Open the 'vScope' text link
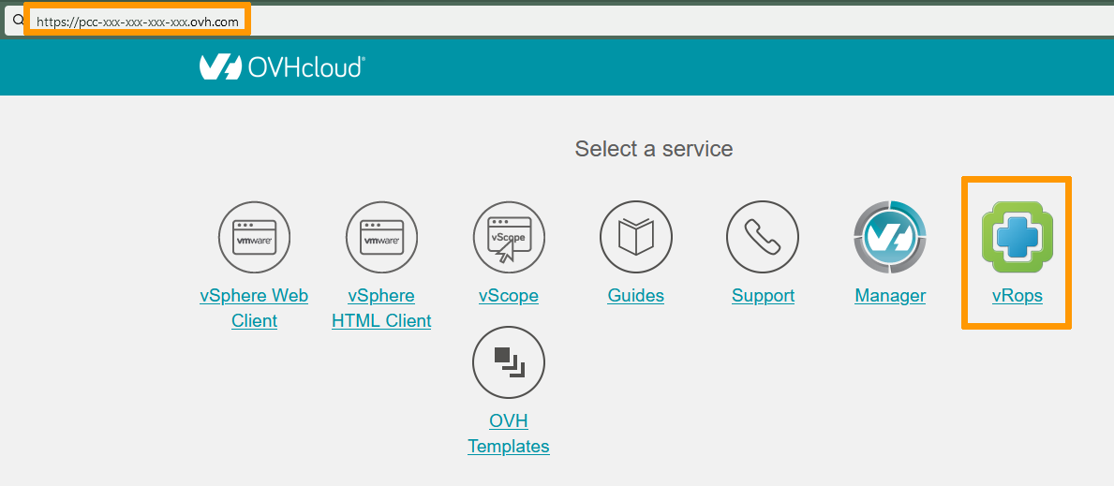 (x=509, y=296)
